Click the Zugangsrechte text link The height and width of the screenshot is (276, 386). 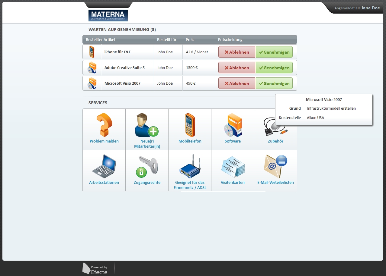[x=147, y=182]
